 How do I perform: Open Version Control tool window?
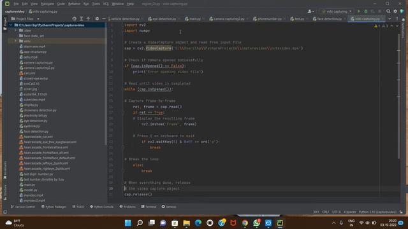23,207
